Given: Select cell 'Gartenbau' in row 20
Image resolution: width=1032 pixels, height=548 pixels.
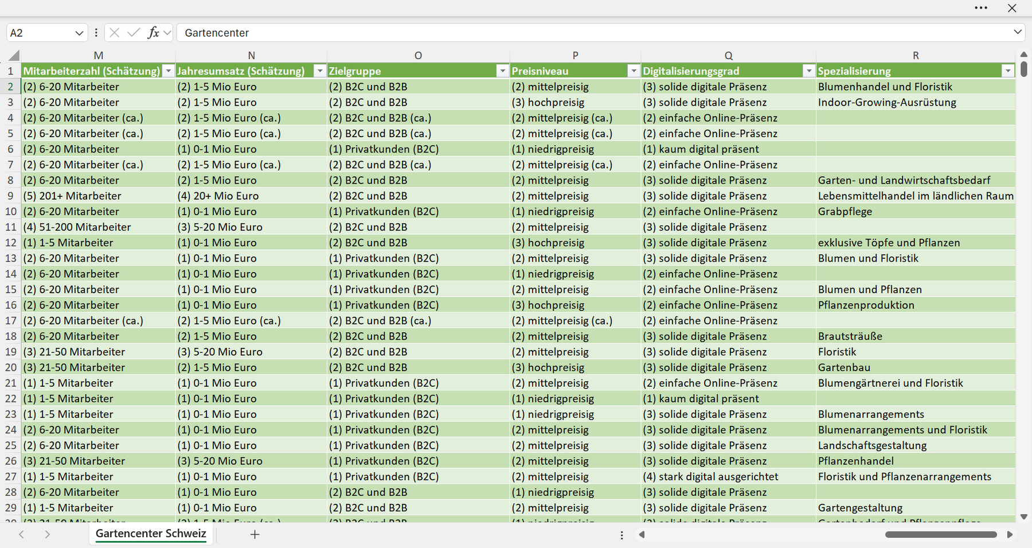Looking at the screenshot, I should (x=916, y=367).
